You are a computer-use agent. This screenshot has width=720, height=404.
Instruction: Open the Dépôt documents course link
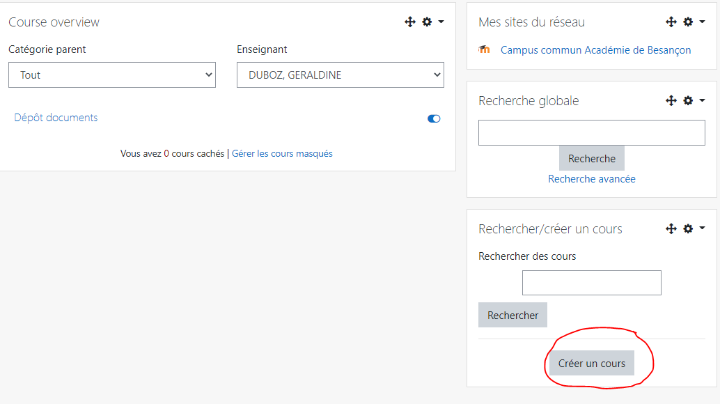(56, 118)
